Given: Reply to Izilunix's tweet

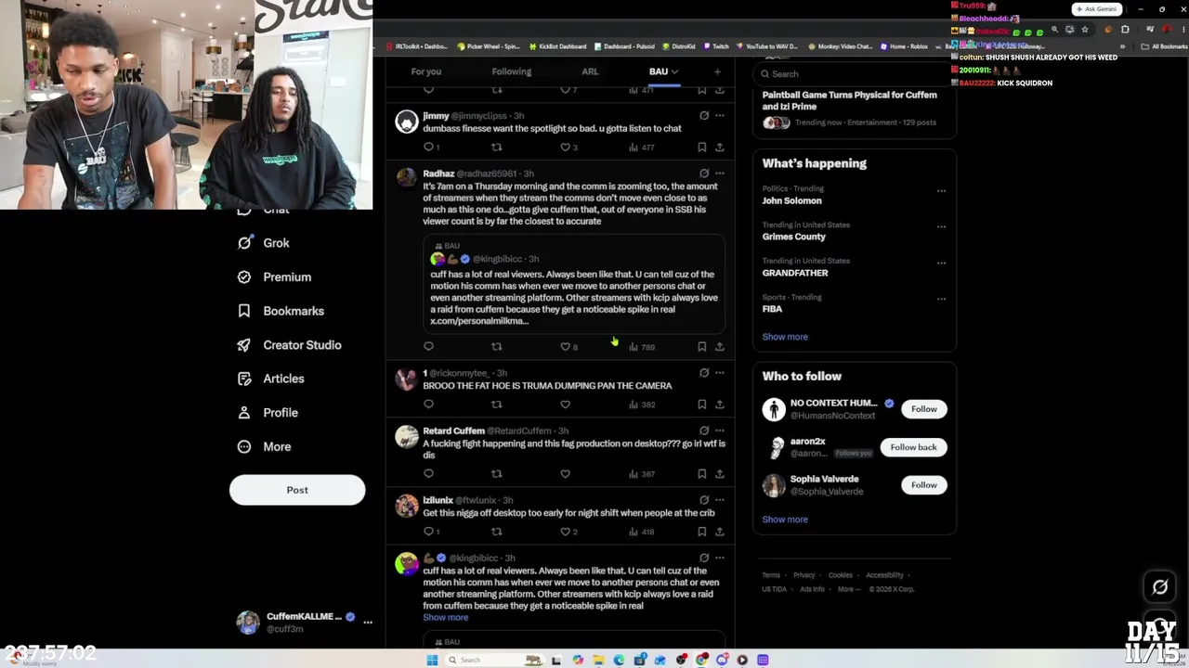Looking at the screenshot, I should (x=430, y=532).
